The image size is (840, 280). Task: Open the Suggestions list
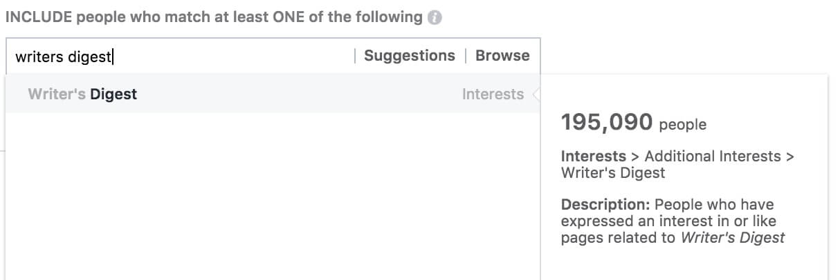[x=410, y=56]
